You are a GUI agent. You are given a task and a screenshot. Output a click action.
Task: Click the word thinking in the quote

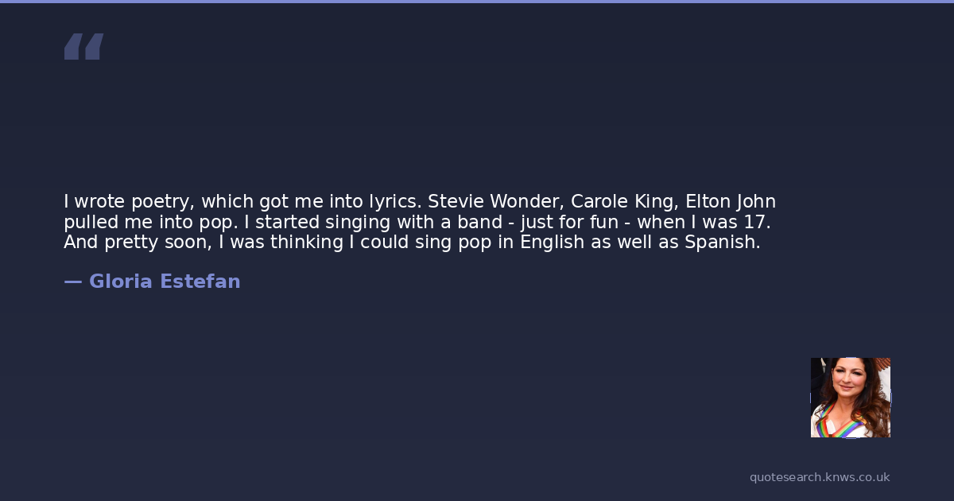pos(306,243)
